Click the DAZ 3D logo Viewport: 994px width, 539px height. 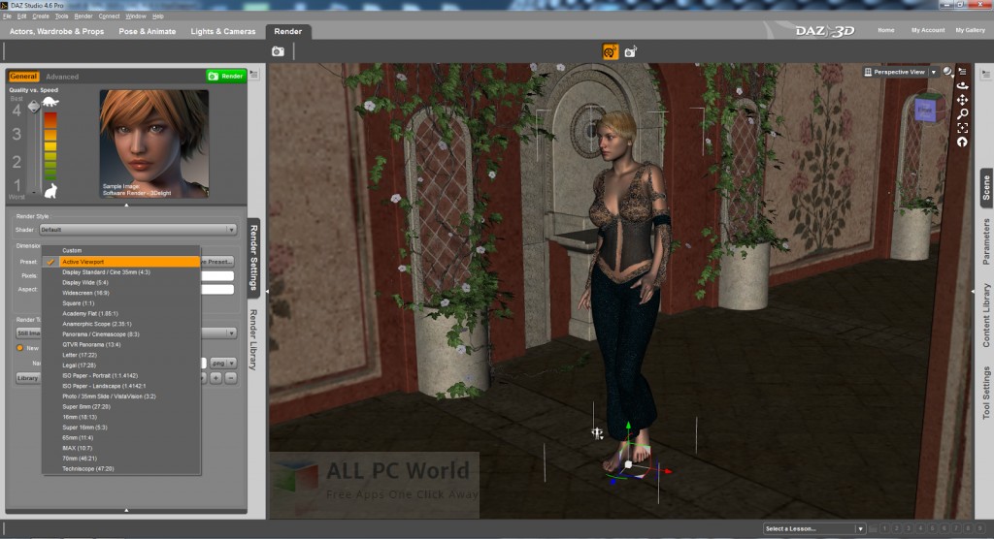click(825, 30)
